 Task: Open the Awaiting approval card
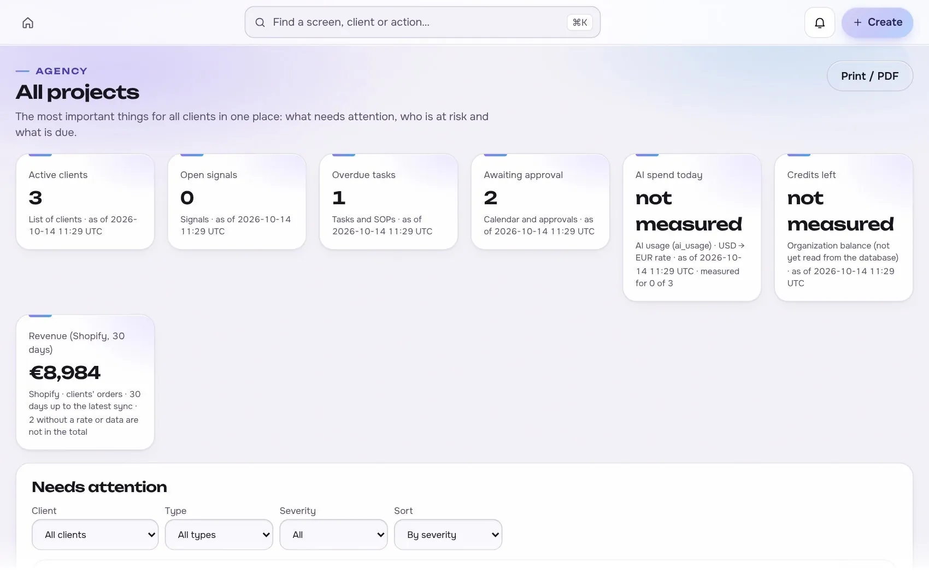click(540, 202)
